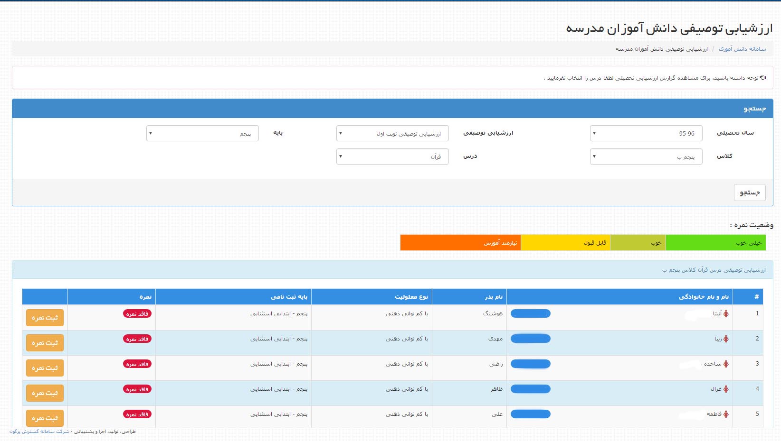Click ثبت نمره for student فاطمه

point(45,418)
